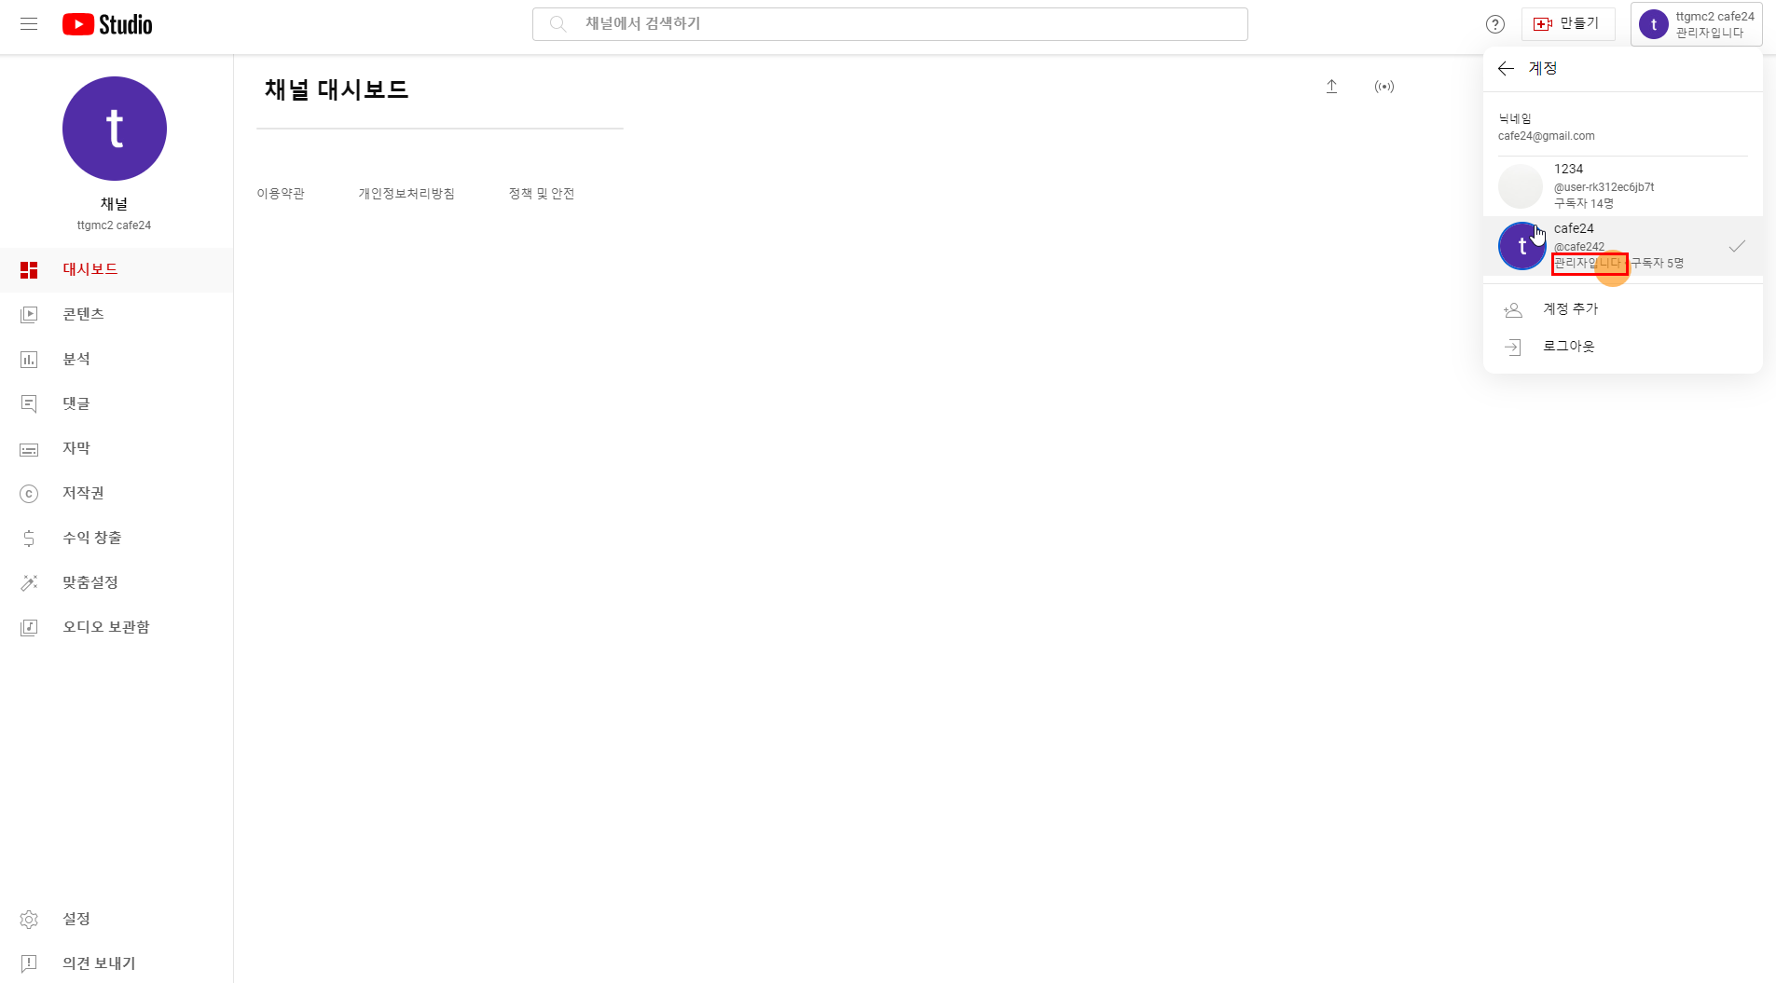Open the hamburger guide menu
1776x983 pixels.
point(29,24)
